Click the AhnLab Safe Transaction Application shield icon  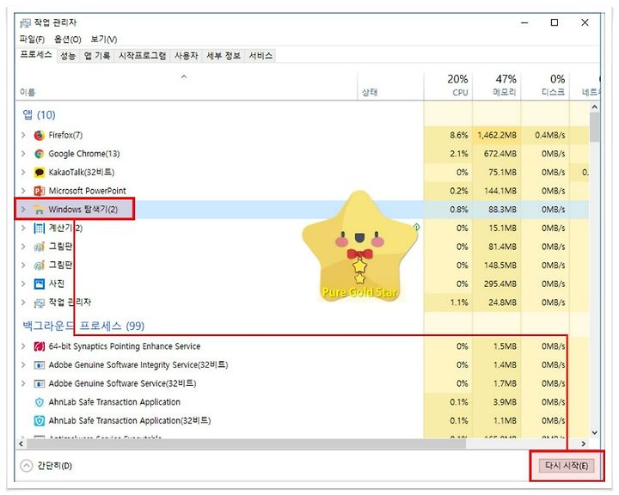pos(39,402)
